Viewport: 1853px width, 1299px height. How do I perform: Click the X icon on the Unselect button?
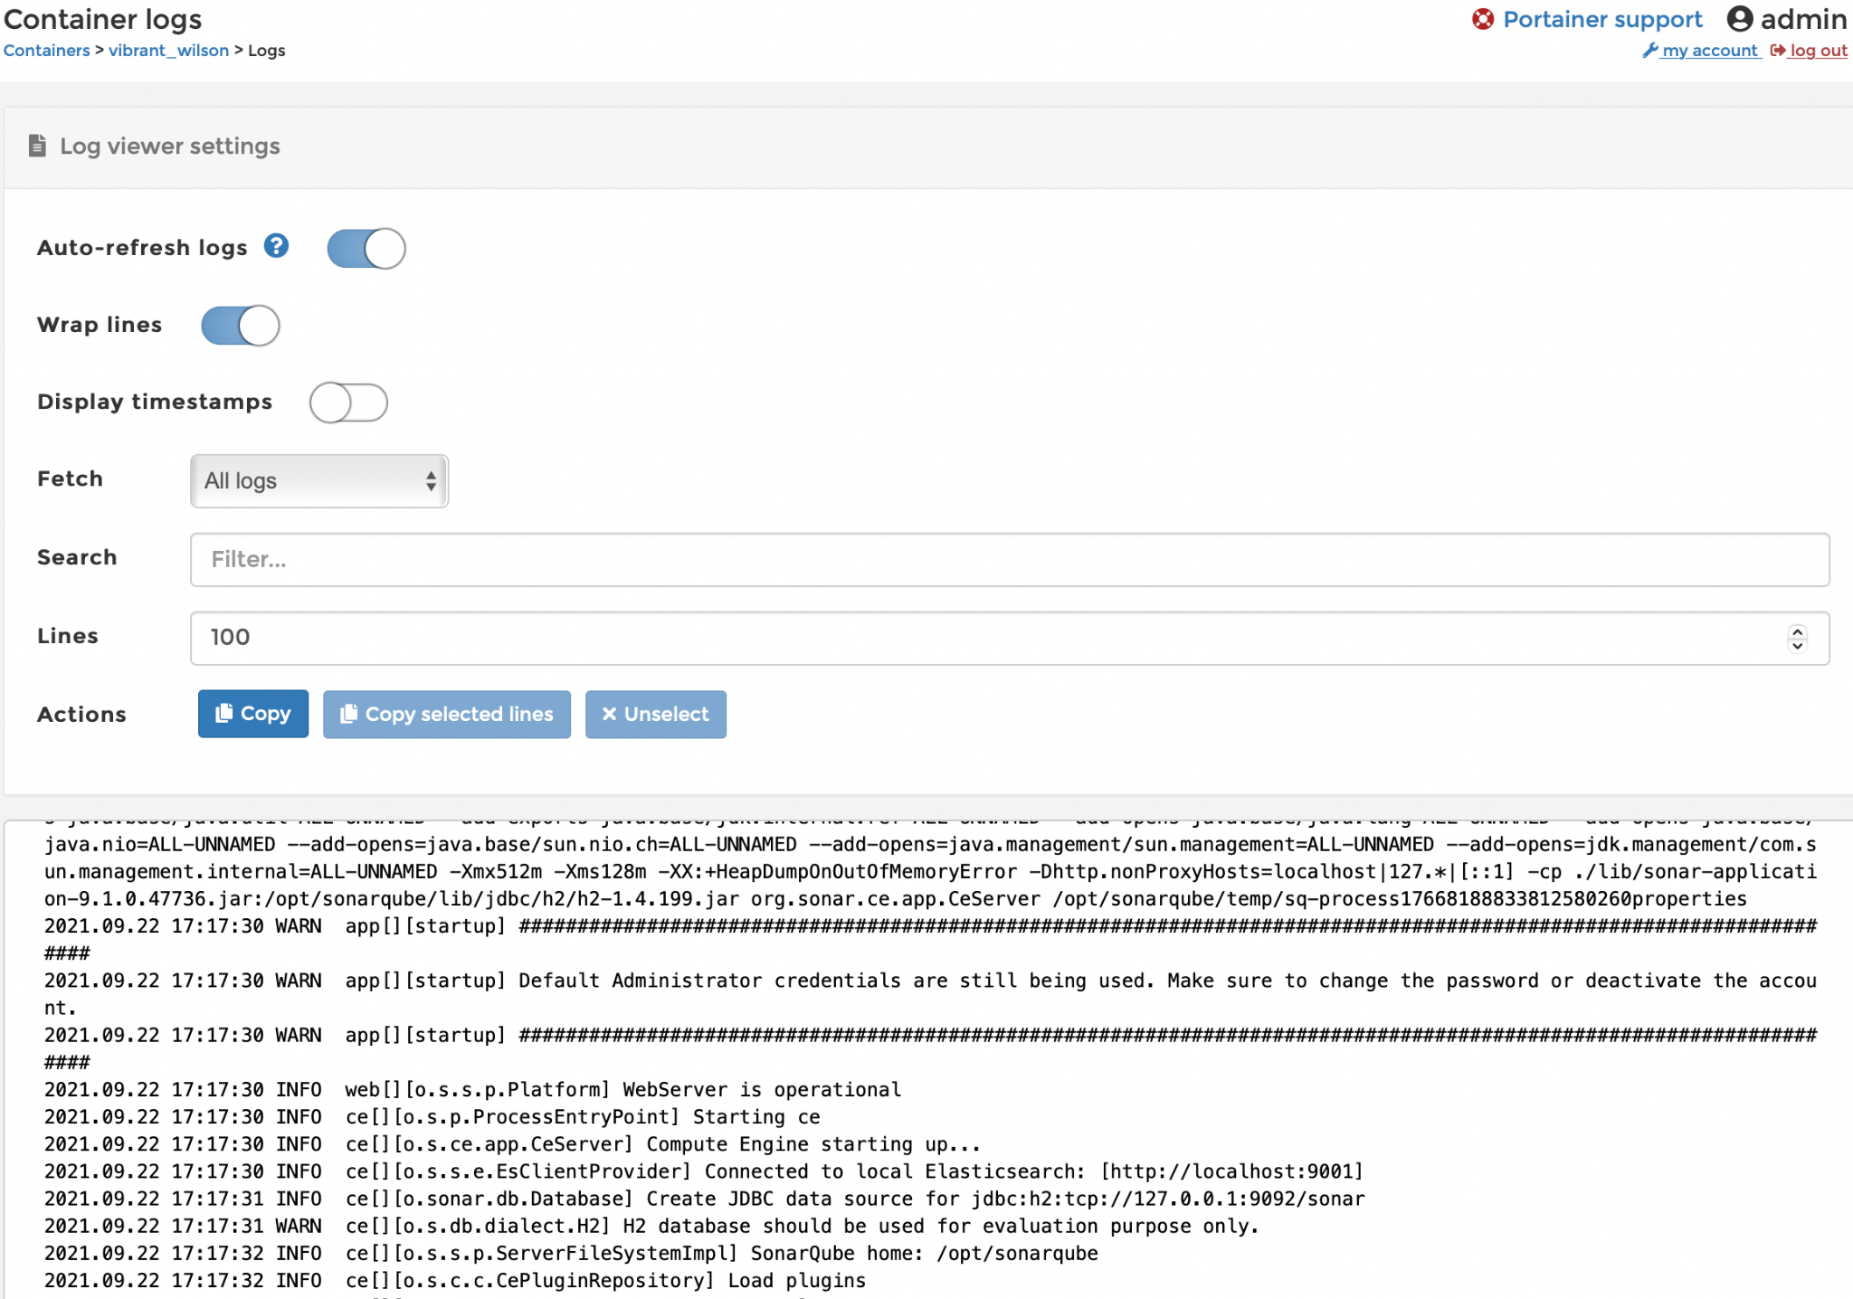(x=609, y=714)
